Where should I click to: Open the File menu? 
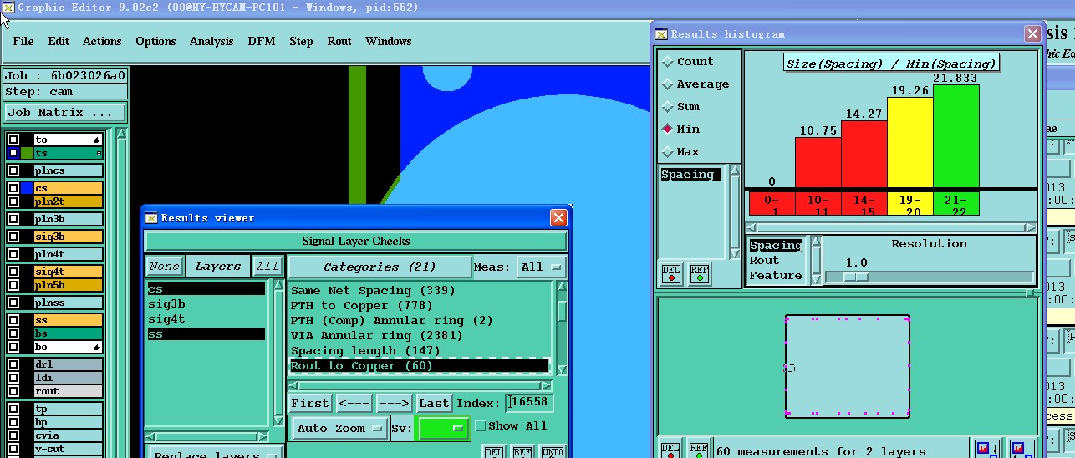coord(23,42)
